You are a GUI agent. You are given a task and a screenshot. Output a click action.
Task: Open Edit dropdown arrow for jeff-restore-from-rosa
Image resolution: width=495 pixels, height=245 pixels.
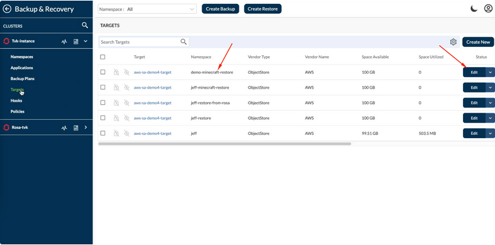490,103
